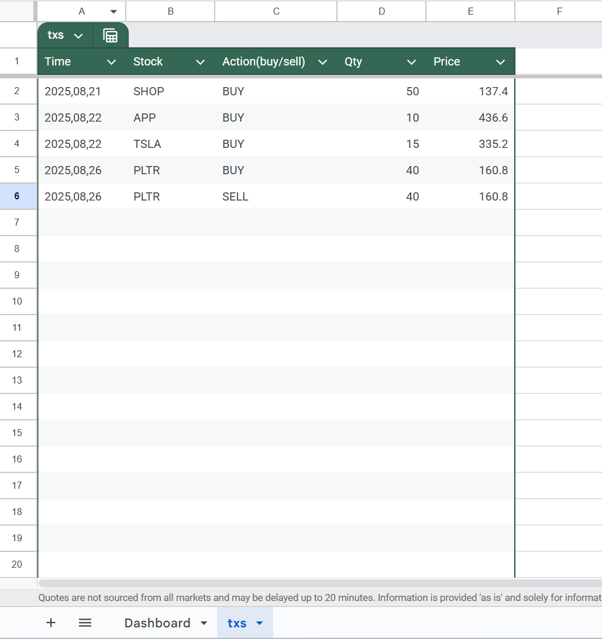Open the Price column dropdown arrow
This screenshot has height=639, width=602.
[x=500, y=62]
